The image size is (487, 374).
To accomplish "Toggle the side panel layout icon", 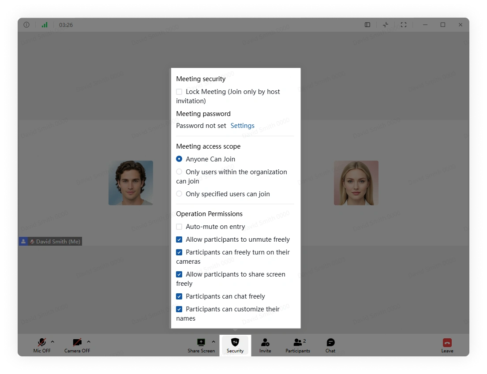I will point(367,25).
